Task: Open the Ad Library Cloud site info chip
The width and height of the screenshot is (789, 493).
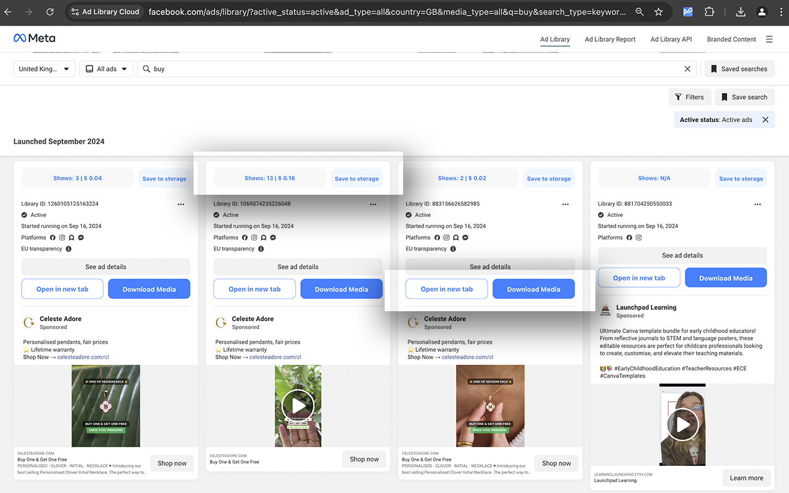Action: (105, 12)
